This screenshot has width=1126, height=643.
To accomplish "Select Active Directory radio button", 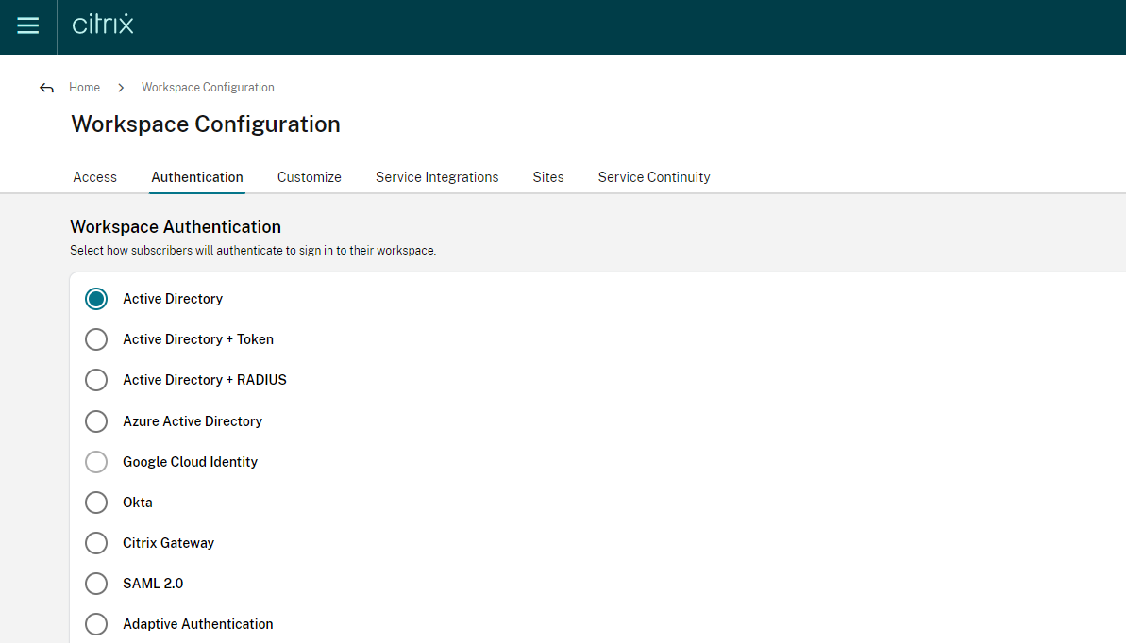I will point(96,299).
